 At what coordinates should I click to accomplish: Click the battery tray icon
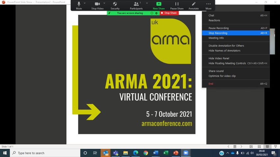[242, 153]
